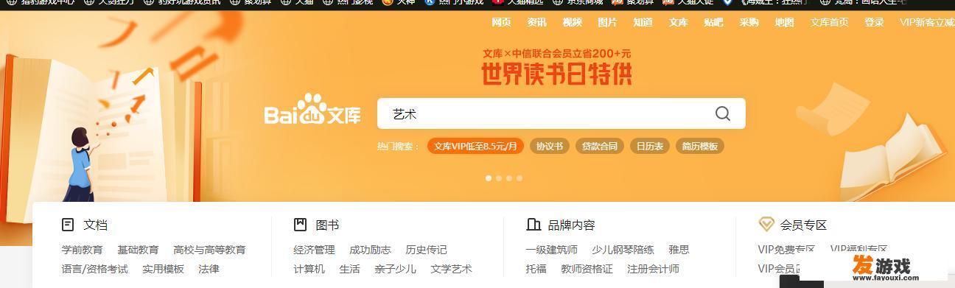Open the 教师资格证 brand link
955x288 pixels.
pyautogui.click(x=587, y=269)
